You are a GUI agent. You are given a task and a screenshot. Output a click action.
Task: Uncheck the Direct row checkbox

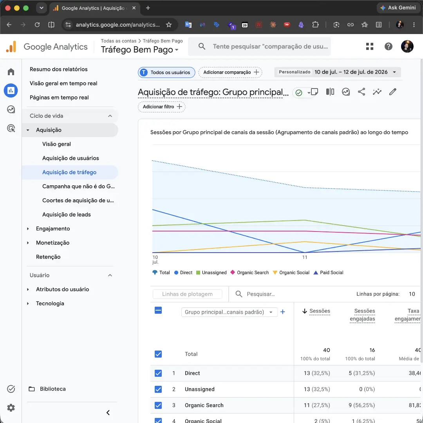[x=158, y=373]
